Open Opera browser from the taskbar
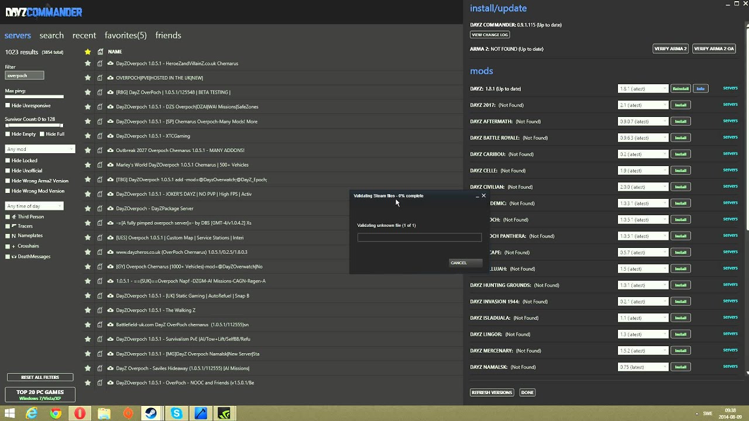Viewport: 749px width, 421px height. coord(80,413)
